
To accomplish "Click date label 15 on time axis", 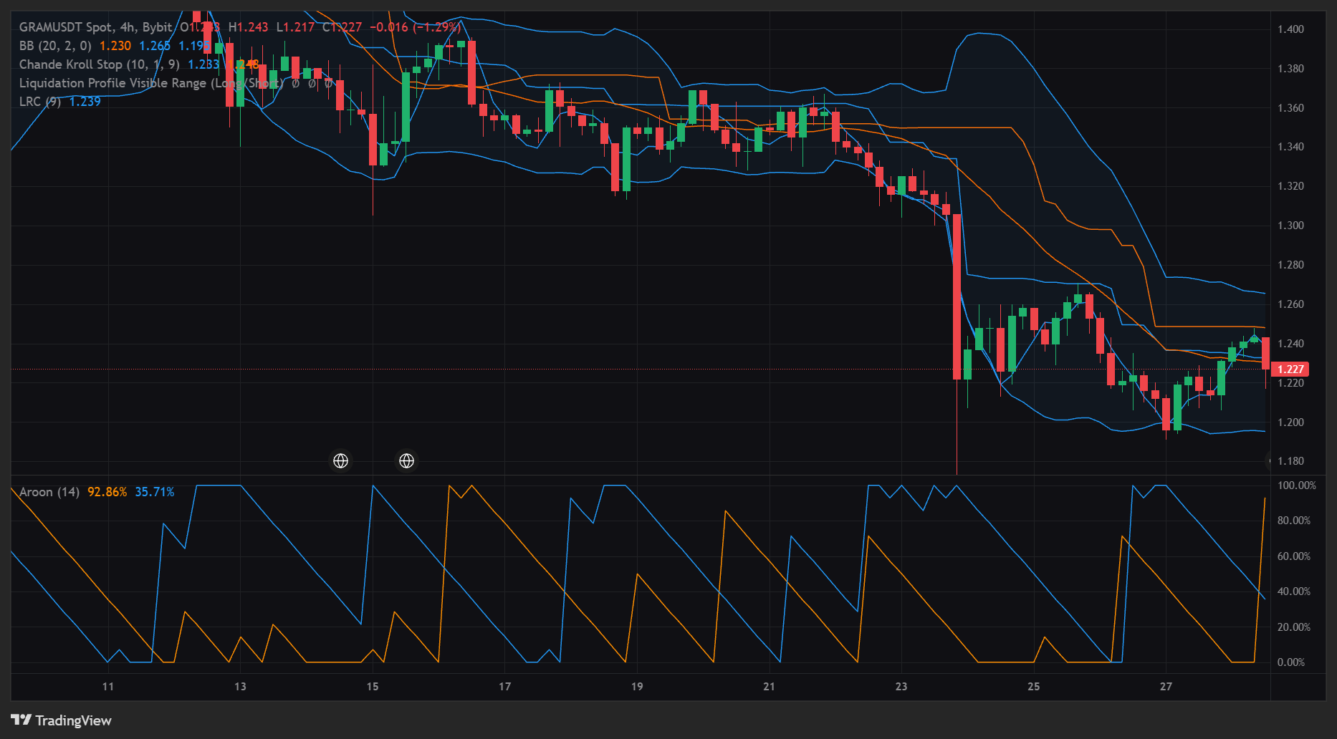I will [x=373, y=687].
